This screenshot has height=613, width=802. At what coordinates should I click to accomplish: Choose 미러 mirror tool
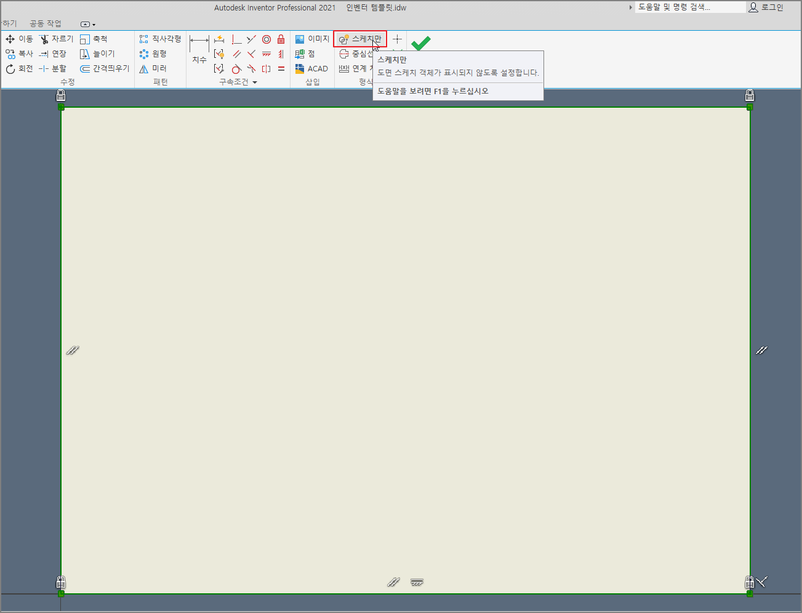coord(153,68)
